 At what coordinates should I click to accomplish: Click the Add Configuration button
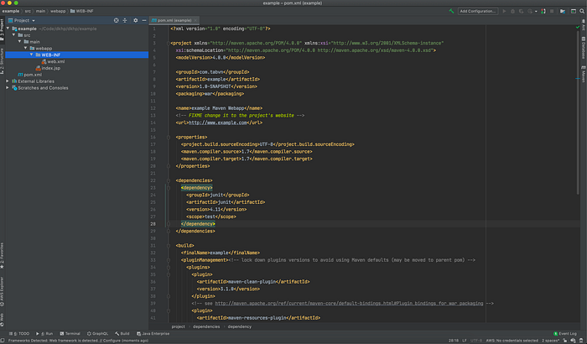tap(476, 11)
